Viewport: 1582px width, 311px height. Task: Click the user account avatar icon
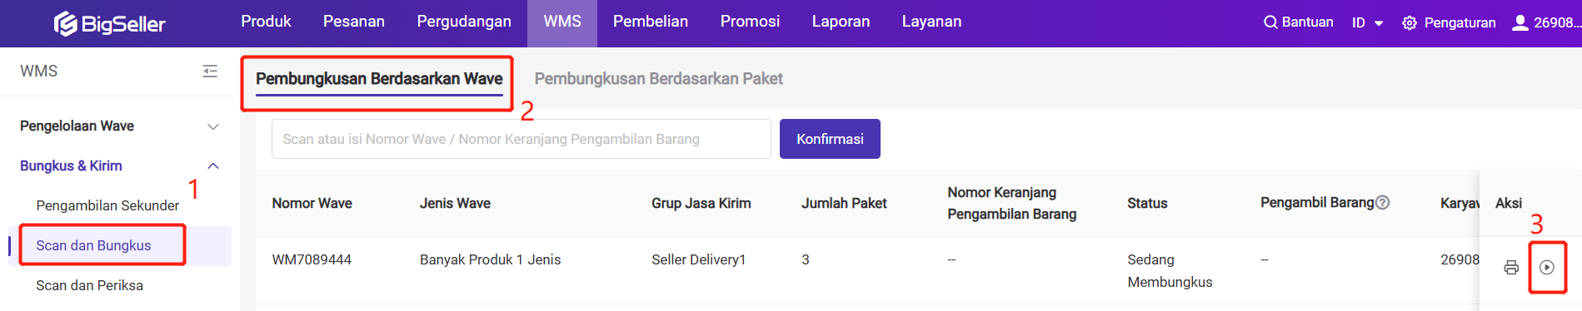[x=1520, y=22]
